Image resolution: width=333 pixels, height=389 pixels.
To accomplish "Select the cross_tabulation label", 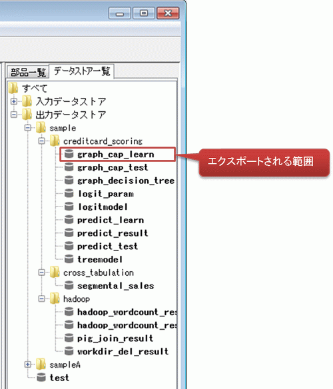I will coord(99,272).
